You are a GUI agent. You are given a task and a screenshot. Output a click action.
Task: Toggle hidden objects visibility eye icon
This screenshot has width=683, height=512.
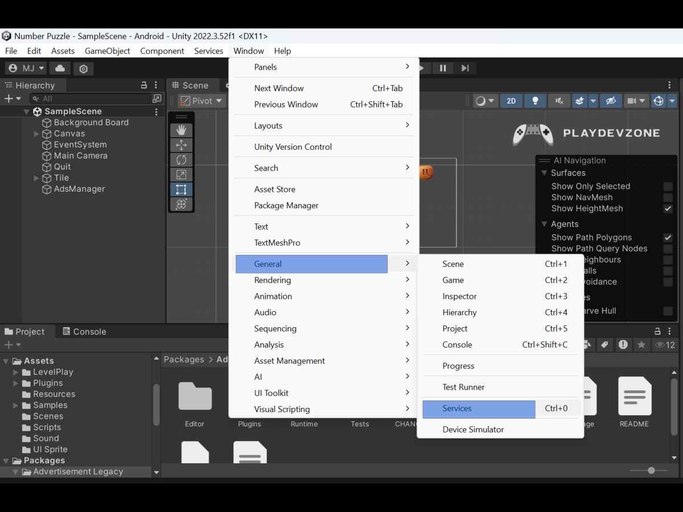tap(611, 101)
